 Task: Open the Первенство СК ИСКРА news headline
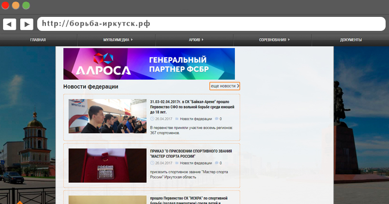click(x=189, y=201)
